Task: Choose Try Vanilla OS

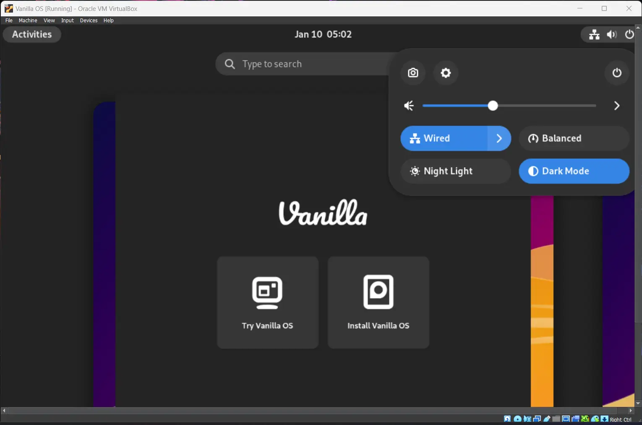Action: pyautogui.click(x=268, y=302)
